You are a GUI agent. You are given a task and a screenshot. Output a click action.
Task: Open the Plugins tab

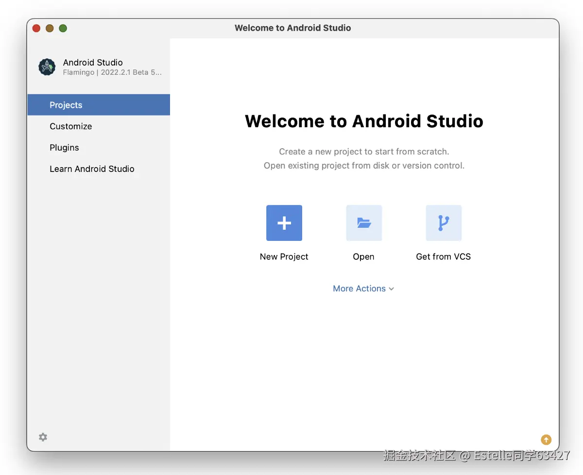point(99,148)
